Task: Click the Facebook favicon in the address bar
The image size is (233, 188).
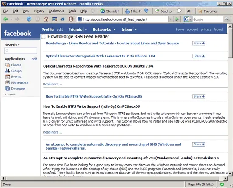Action: pyautogui.click(x=80, y=19)
